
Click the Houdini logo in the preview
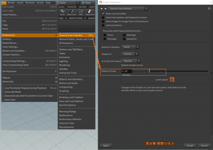coord(172,80)
